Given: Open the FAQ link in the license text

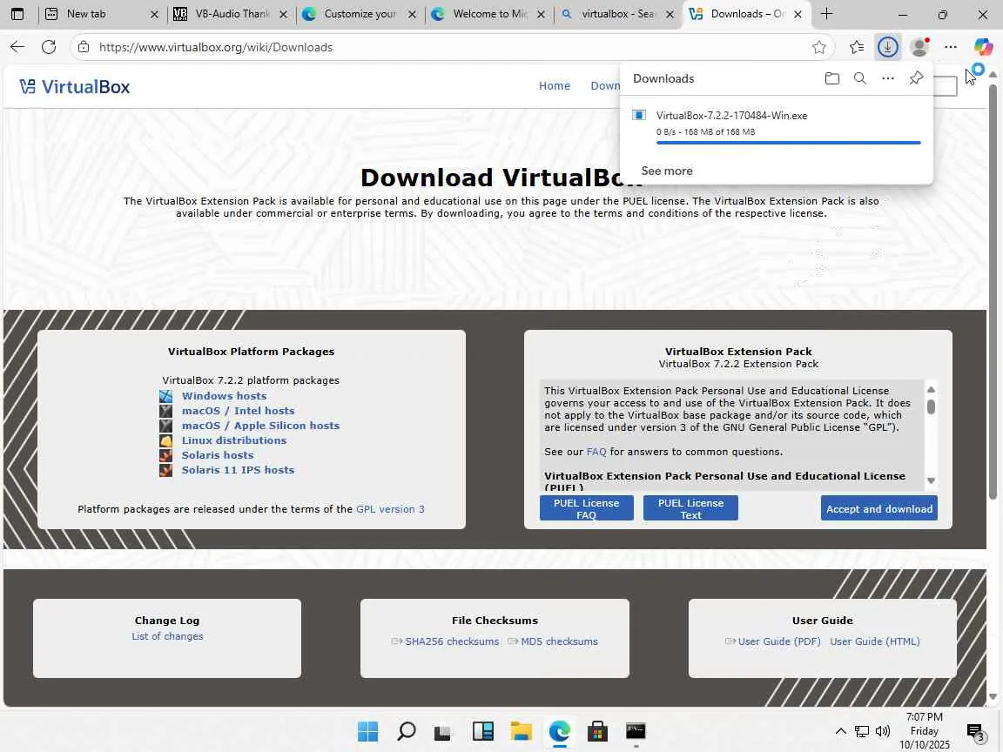Looking at the screenshot, I should (596, 452).
